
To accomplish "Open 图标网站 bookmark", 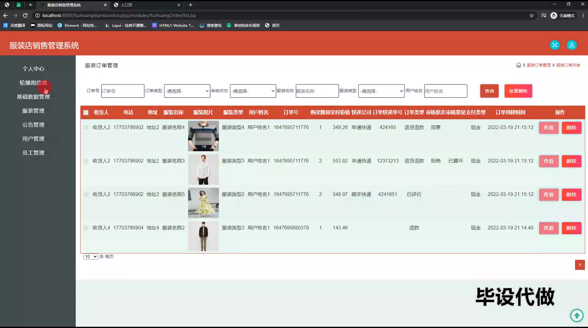I will click(41, 25).
